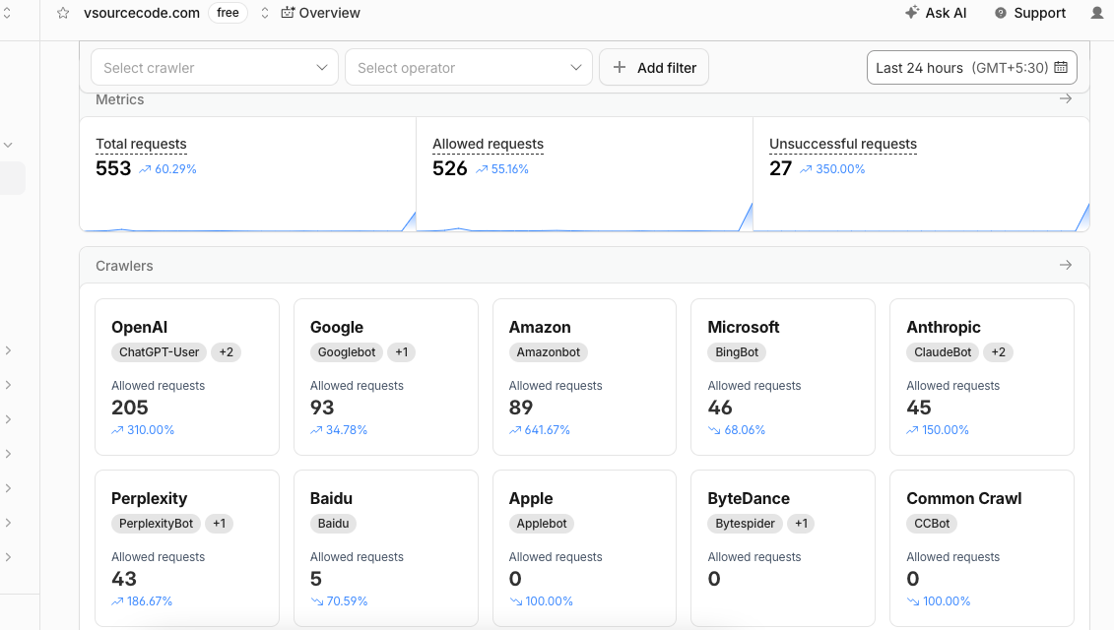Open the Select operator dropdown
Viewport: 1114px width, 630px height.
[x=469, y=68]
